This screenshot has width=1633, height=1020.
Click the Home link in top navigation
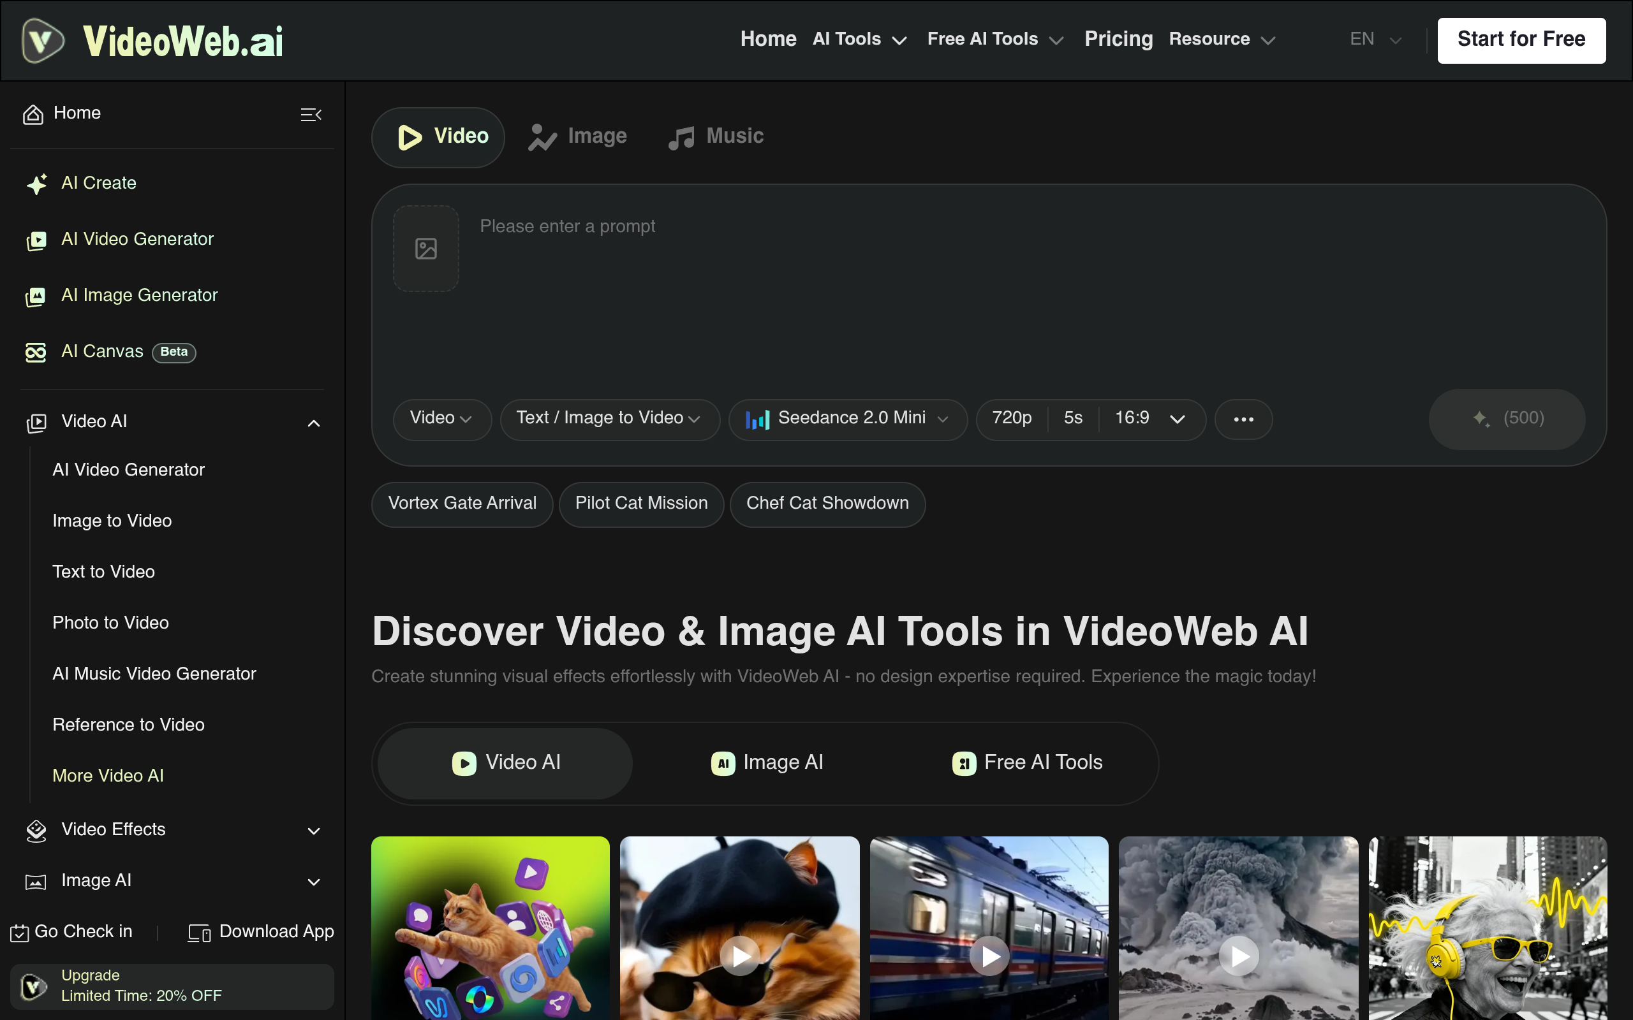tap(768, 40)
